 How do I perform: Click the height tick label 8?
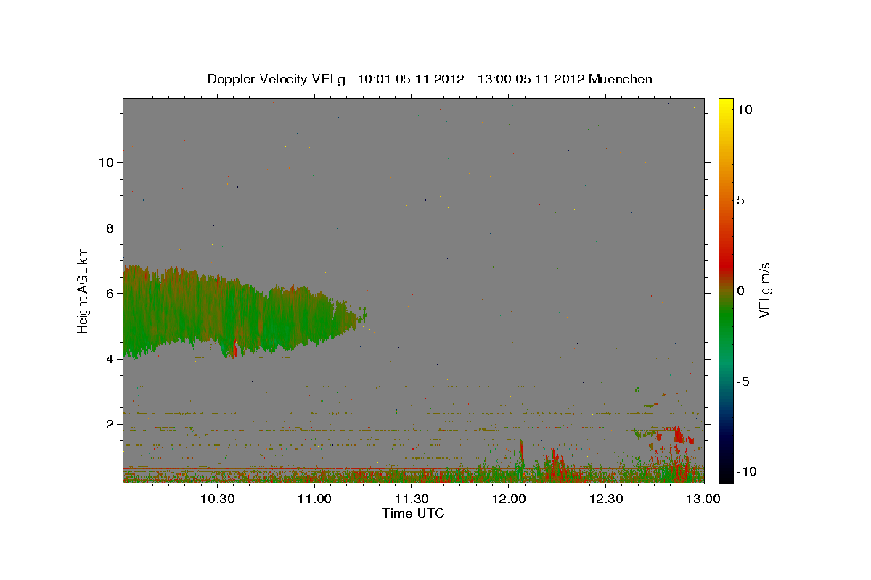click(110, 228)
